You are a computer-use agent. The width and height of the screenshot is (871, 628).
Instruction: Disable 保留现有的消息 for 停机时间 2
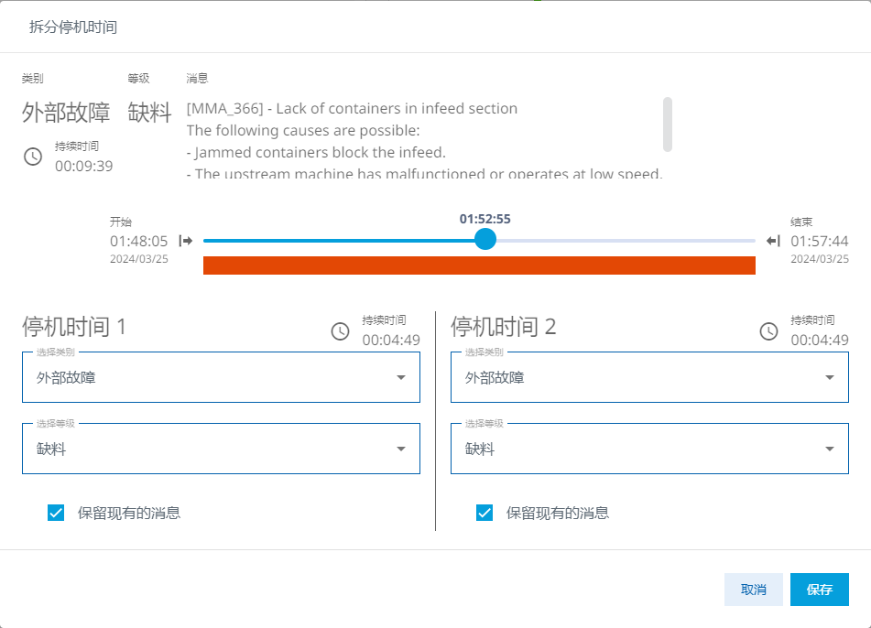pos(484,513)
